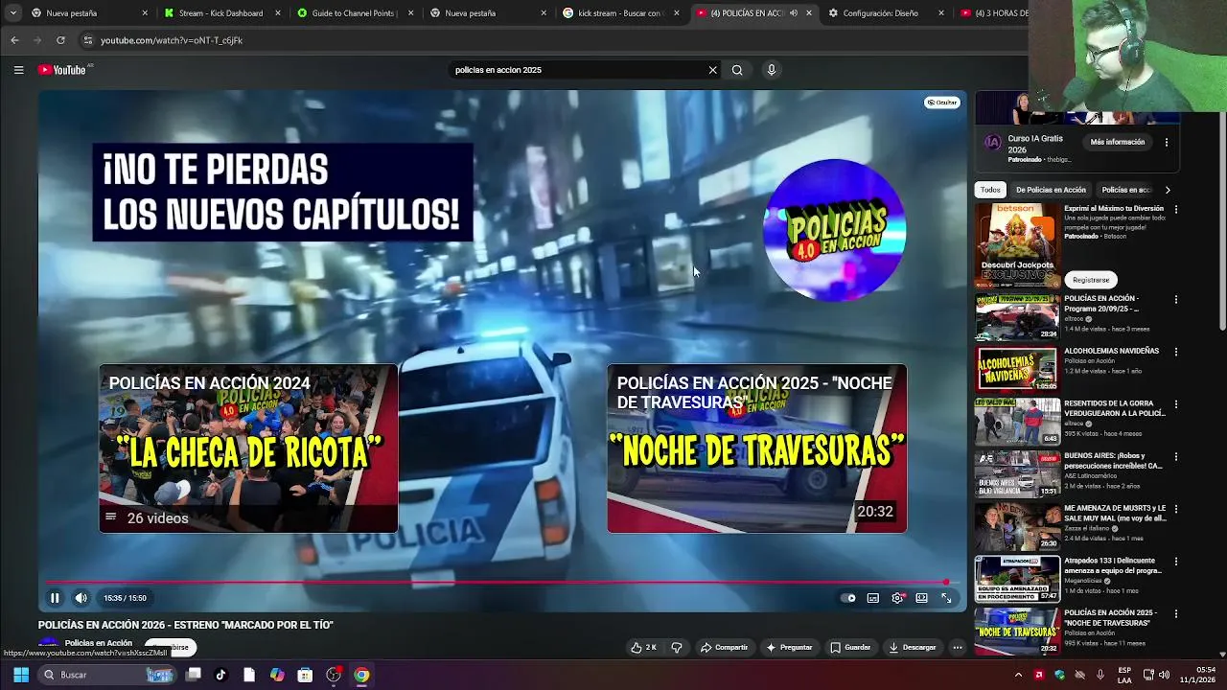This screenshot has height=690, width=1227.
Task: View site information icon in address bar
Action: (x=88, y=40)
